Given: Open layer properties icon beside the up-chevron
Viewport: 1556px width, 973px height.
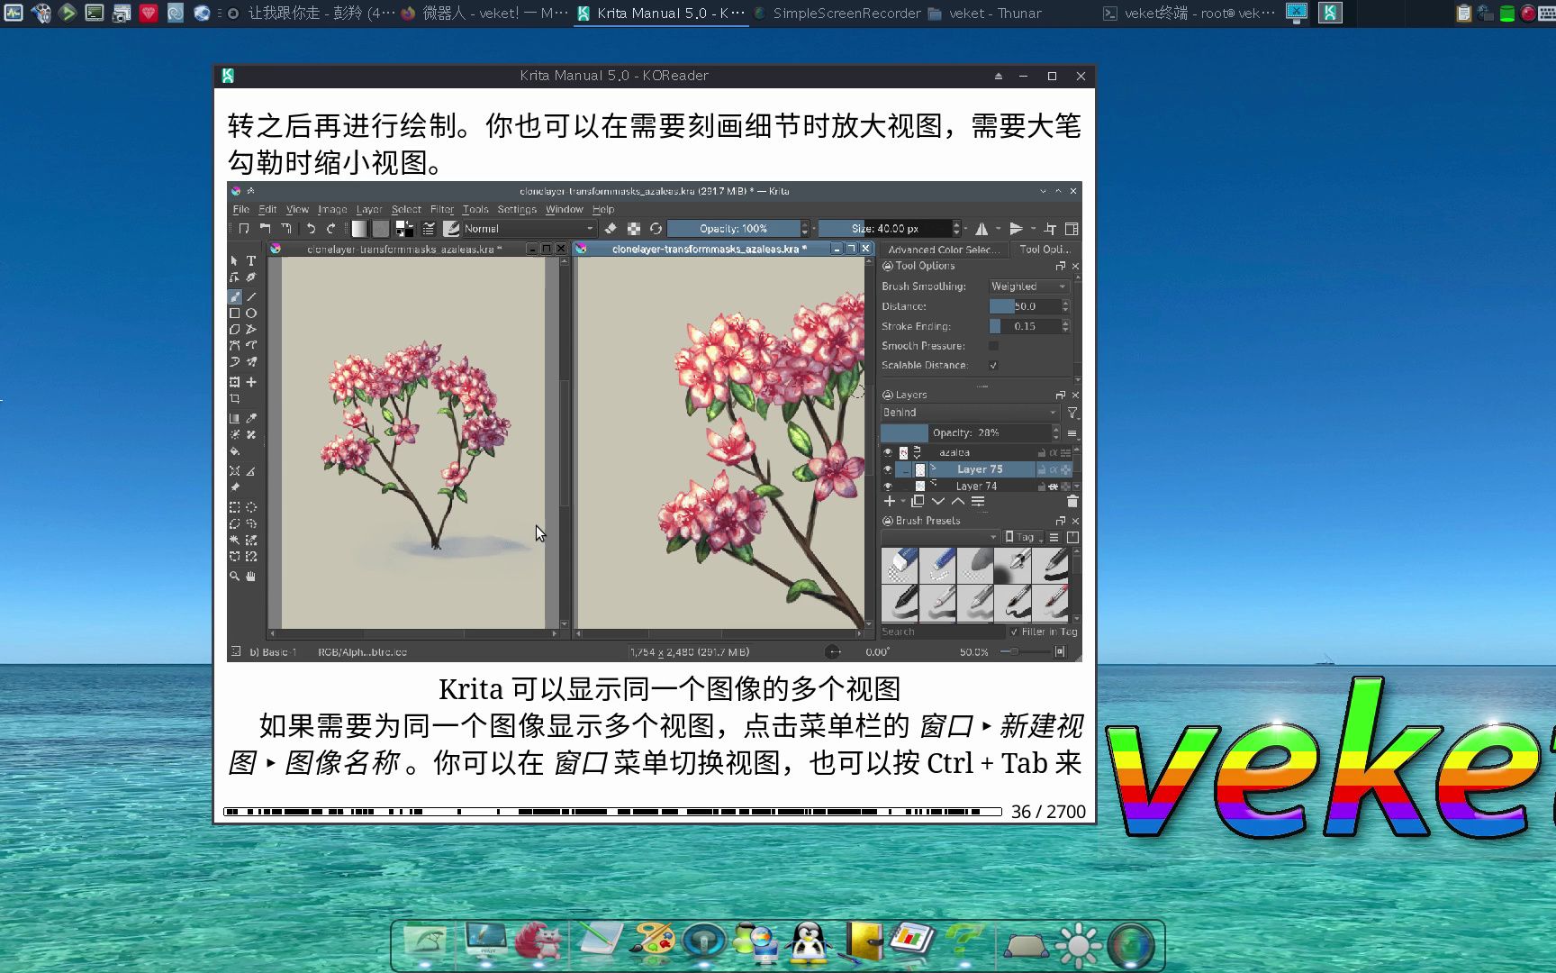Looking at the screenshot, I should pyautogui.click(x=978, y=502).
